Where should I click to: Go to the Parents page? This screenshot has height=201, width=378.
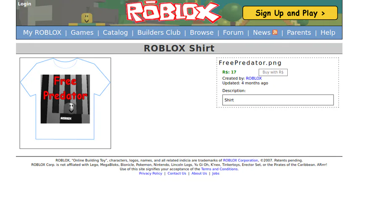coord(299,32)
